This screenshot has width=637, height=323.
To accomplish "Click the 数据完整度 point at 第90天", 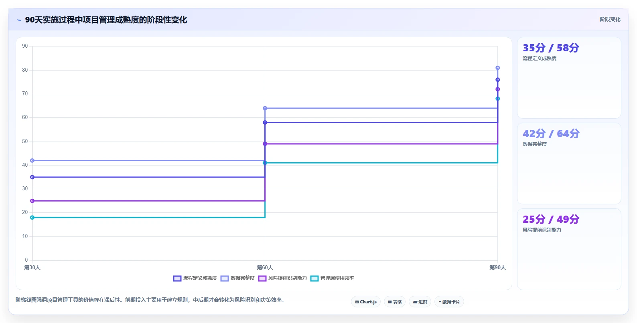I will coord(497,68).
